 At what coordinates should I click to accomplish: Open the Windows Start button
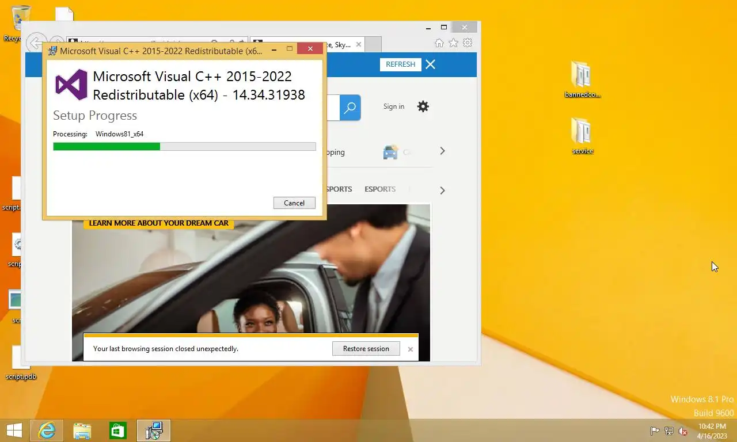pyautogui.click(x=14, y=430)
